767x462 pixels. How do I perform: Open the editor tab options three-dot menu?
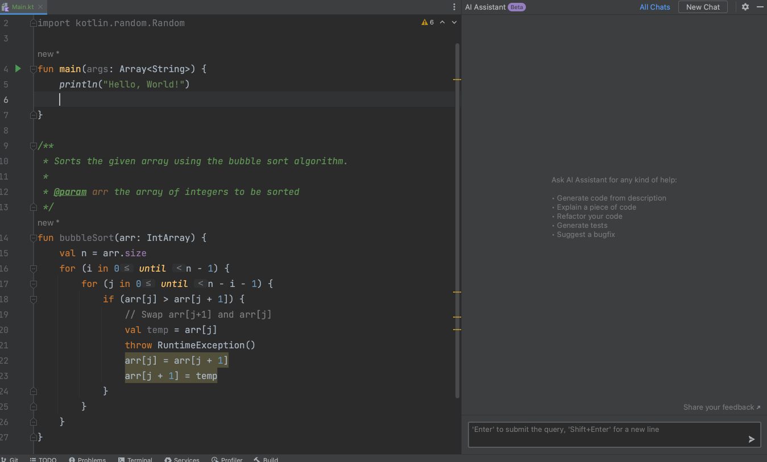pyautogui.click(x=454, y=7)
